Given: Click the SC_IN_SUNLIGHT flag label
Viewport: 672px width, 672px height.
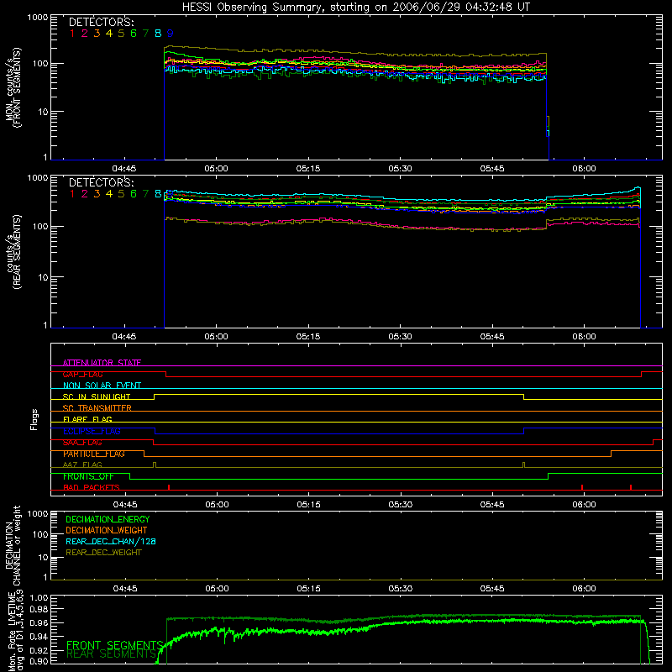Looking at the screenshot, I should click(97, 396).
